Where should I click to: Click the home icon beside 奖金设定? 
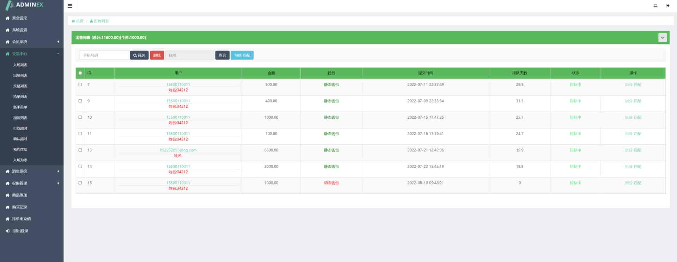(x=7, y=18)
